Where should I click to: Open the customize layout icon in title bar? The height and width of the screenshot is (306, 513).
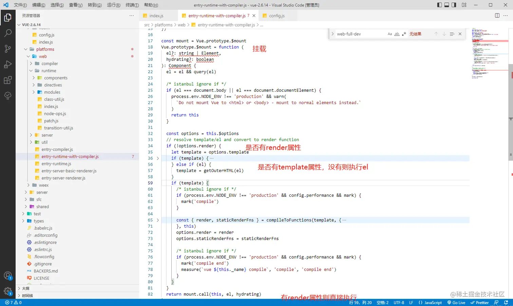tap(464, 5)
